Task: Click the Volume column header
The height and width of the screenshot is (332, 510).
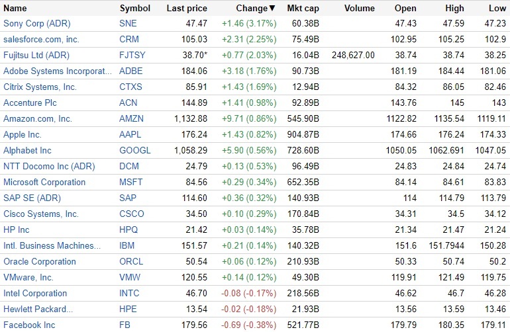Action: point(360,9)
